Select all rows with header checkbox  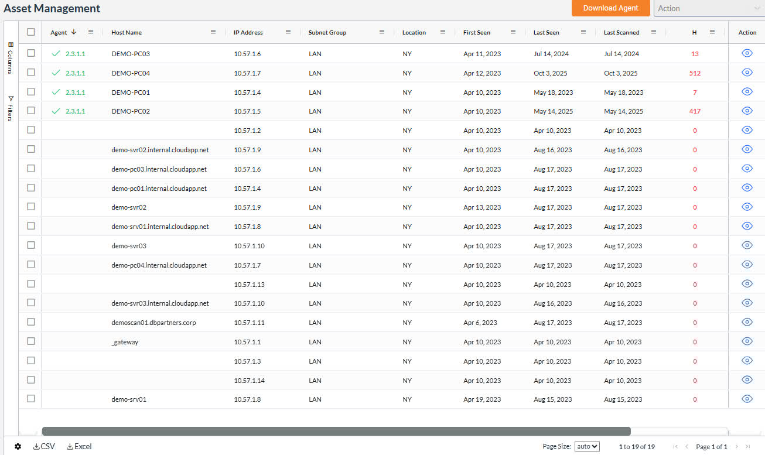tap(31, 32)
